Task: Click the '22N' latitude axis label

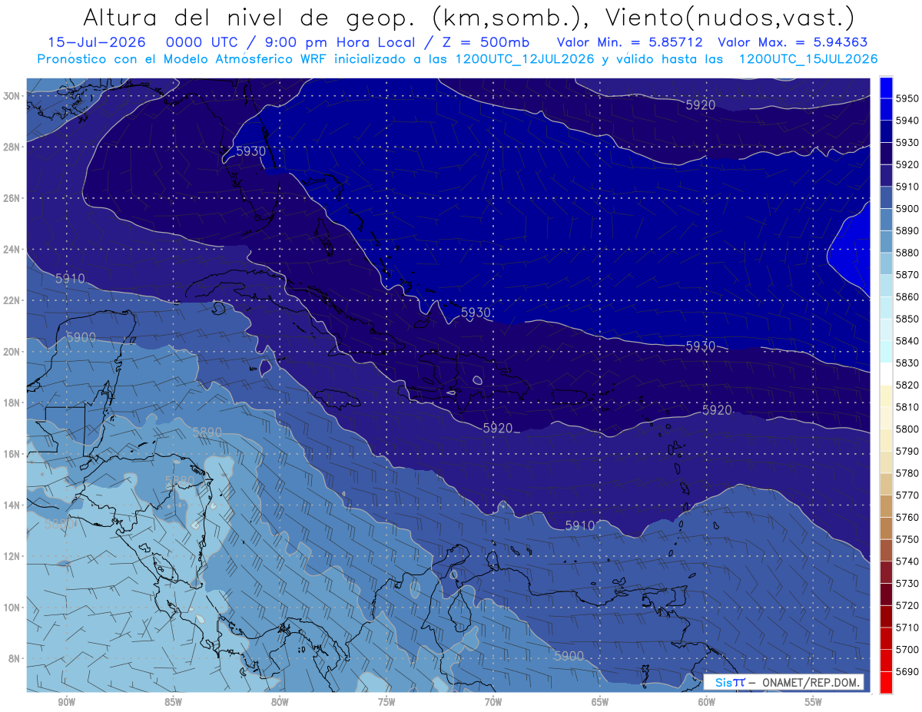Action: [x=13, y=300]
